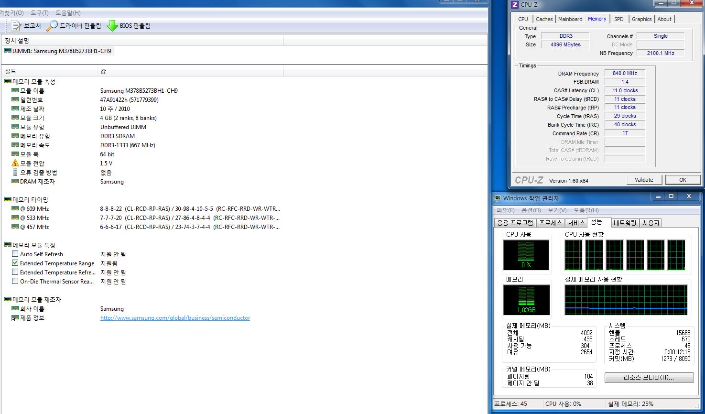This screenshot has height=414, width=705.
Task: Click the DRAM Frequency 840.0 MHz field
Action: click(x=625, y=73)
